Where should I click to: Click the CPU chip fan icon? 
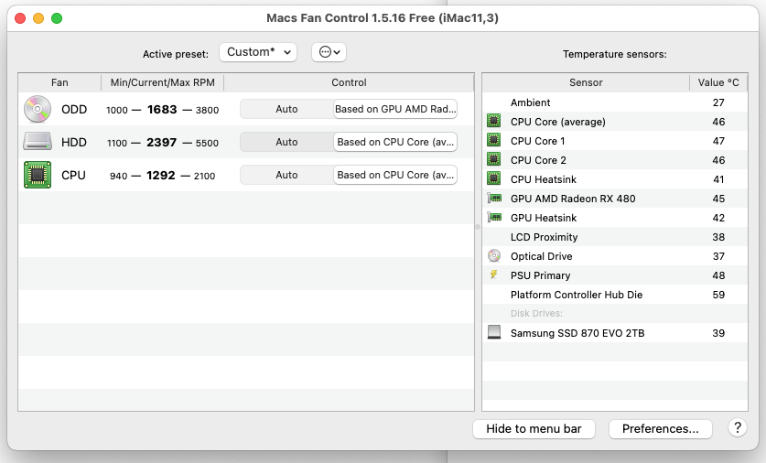(38, 175)
